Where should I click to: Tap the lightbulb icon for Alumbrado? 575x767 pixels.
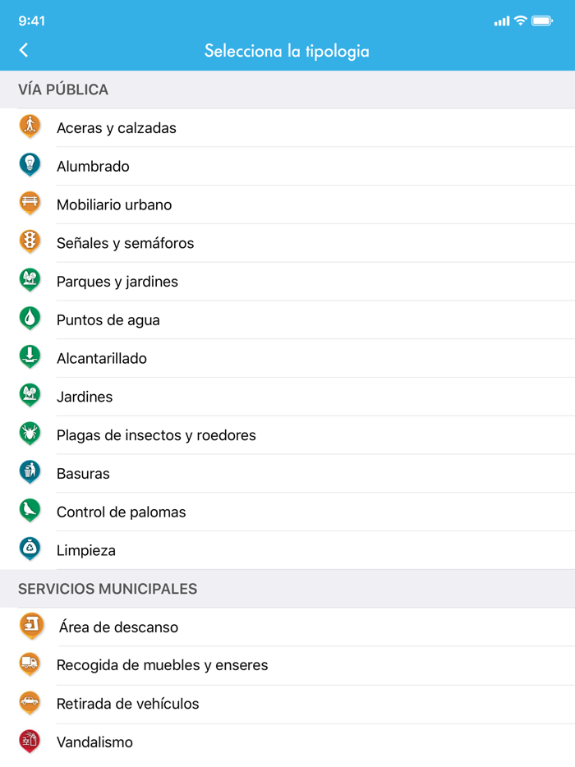(30, 165)
